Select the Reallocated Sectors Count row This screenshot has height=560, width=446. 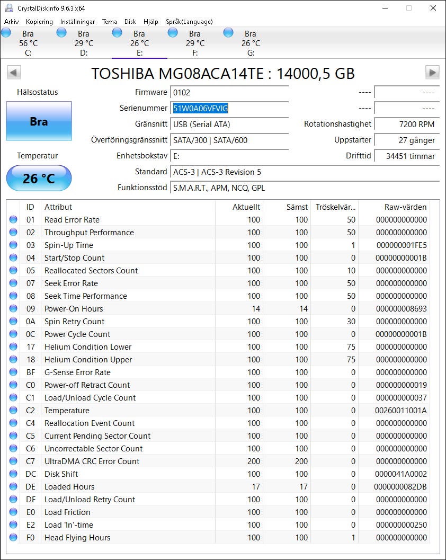click(x=91, y=271)
